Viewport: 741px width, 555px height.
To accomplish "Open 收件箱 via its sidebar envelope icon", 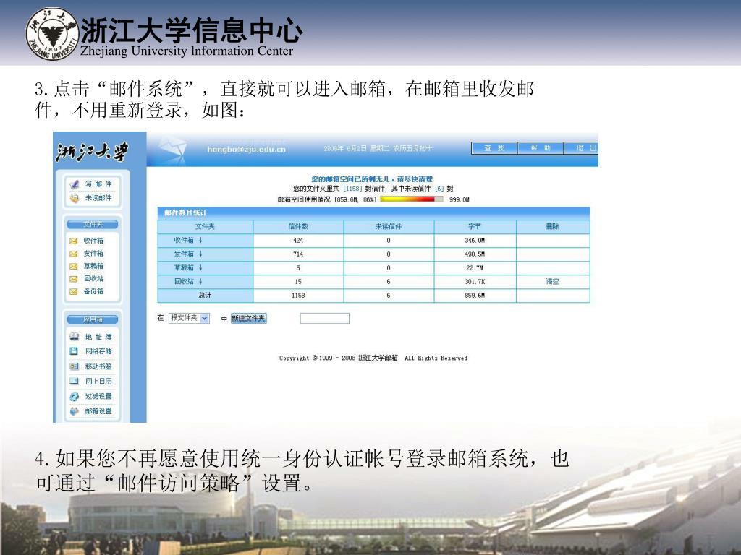I will tap(74, 241).
